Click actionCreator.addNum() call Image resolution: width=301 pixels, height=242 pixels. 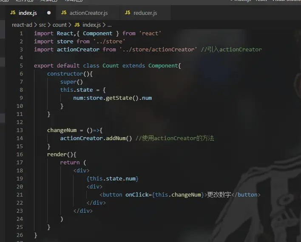coord(96,138)
